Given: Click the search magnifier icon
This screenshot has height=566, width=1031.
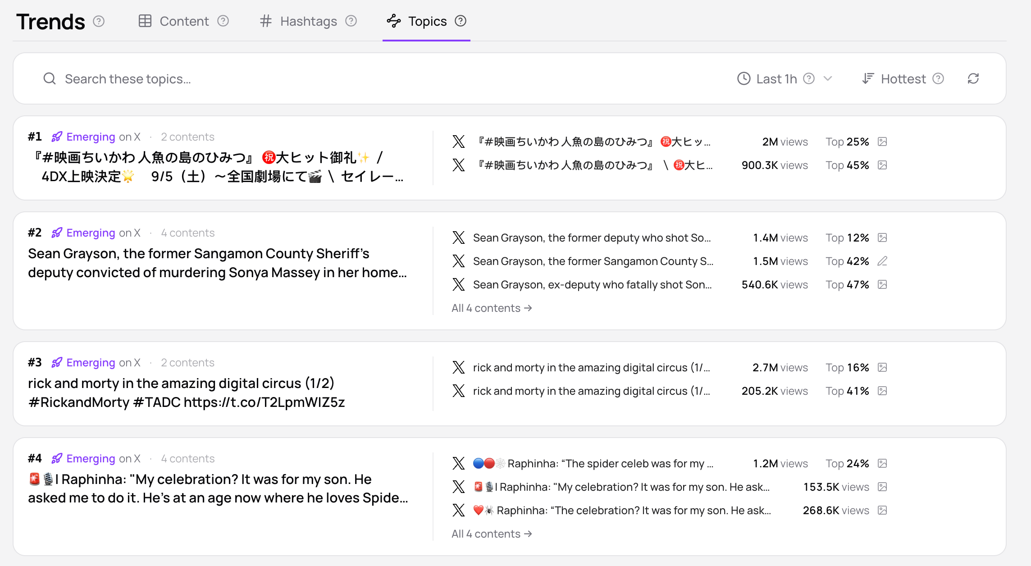Looking at the screenshot, I should tap(50, 79).
